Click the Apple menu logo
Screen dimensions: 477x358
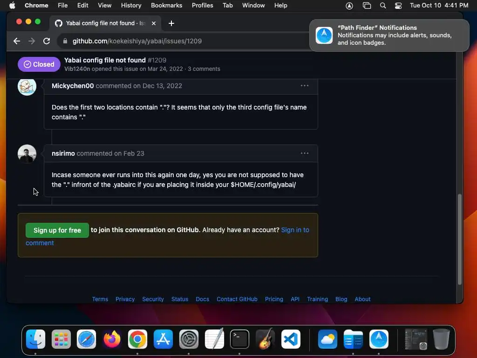(x=12, y=6)
